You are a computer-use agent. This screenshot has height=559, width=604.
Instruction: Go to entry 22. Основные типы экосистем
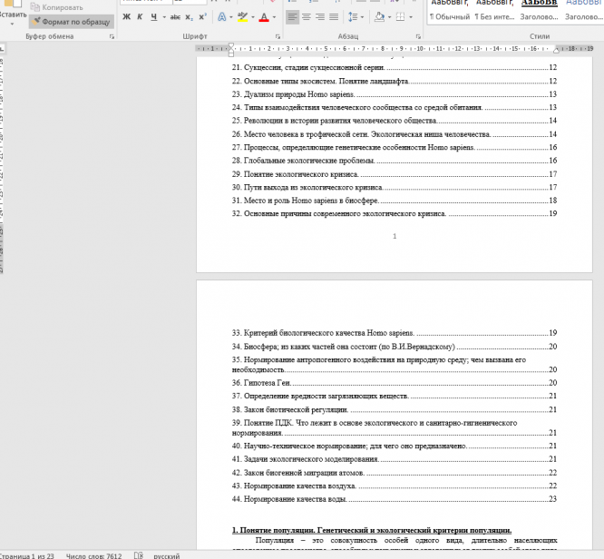tap(395, 81)
